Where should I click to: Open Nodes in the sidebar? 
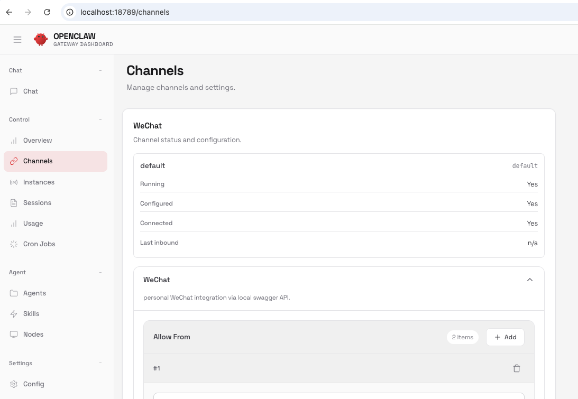pos(33,335)
